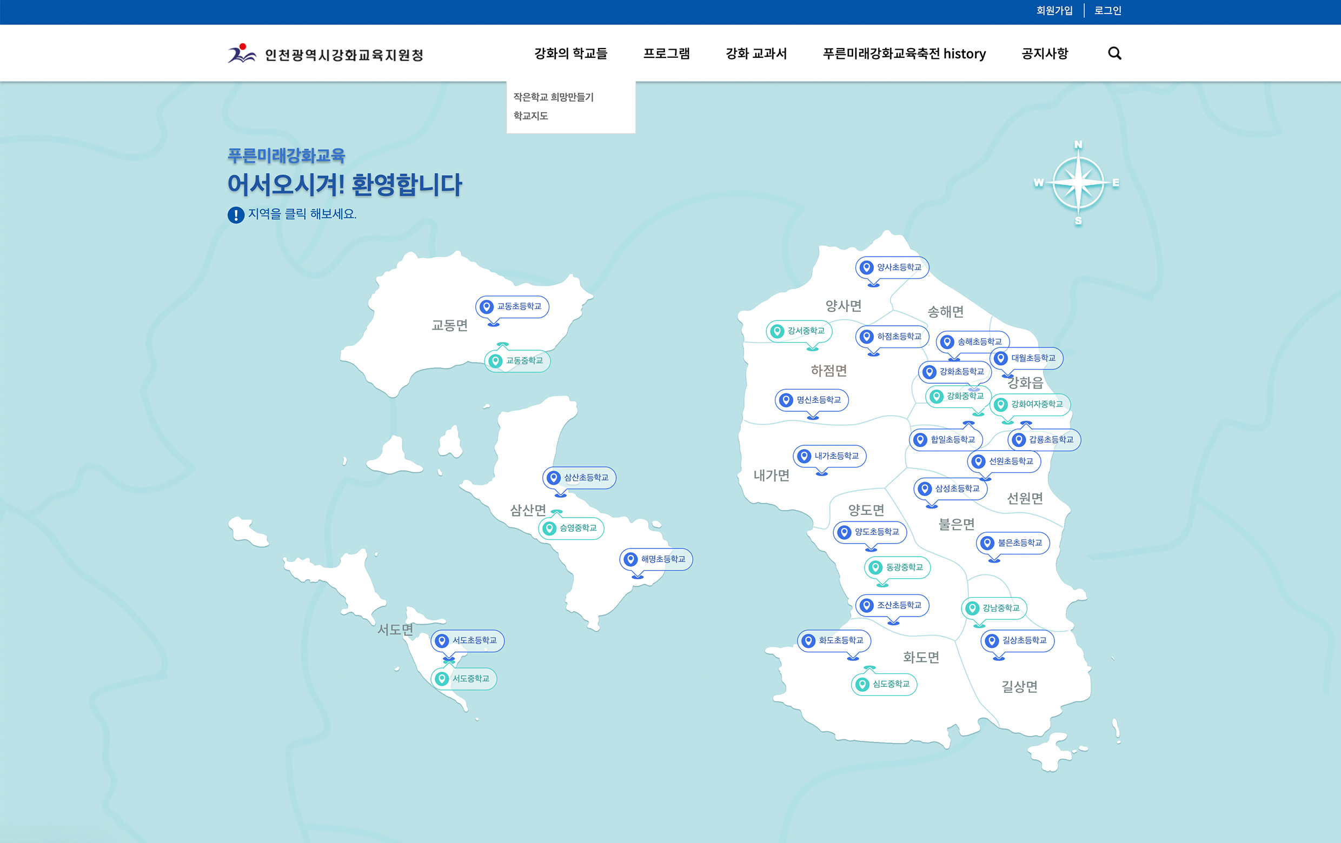This screenshot has height=843, width=1341.
Task: Click 동광중학교 teal pin icon
Action: [x=875, y=567]
